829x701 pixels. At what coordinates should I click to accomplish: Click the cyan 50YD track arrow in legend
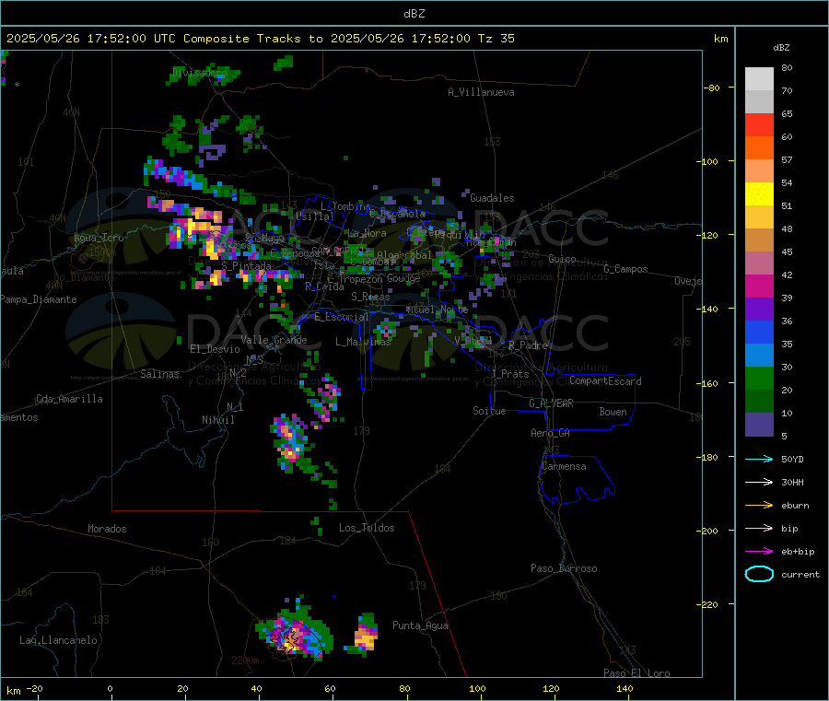tap(759, 459)
